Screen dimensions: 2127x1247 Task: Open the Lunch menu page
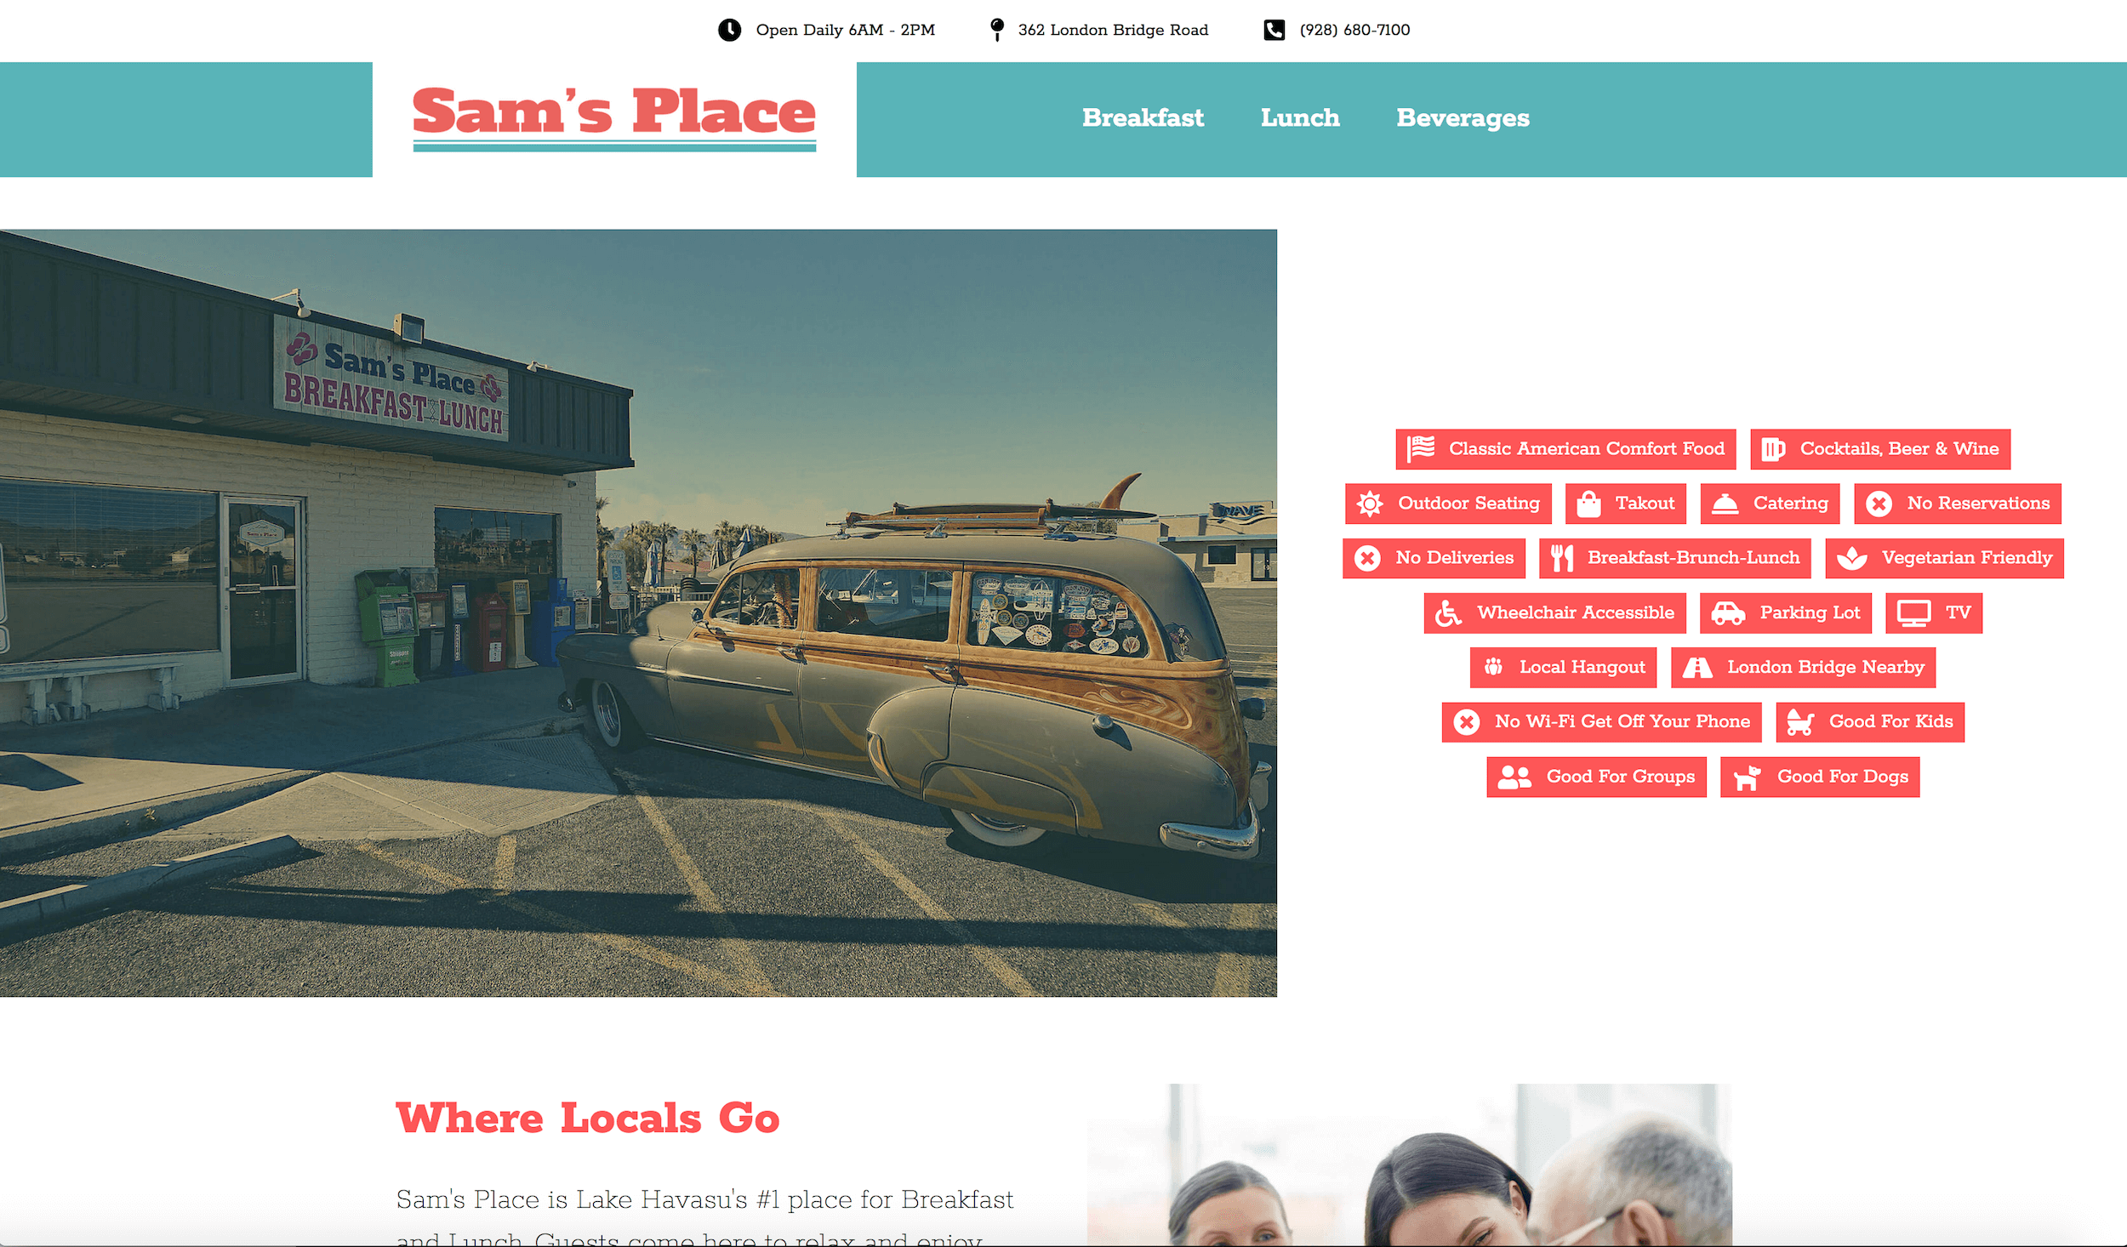[1300, 117]
